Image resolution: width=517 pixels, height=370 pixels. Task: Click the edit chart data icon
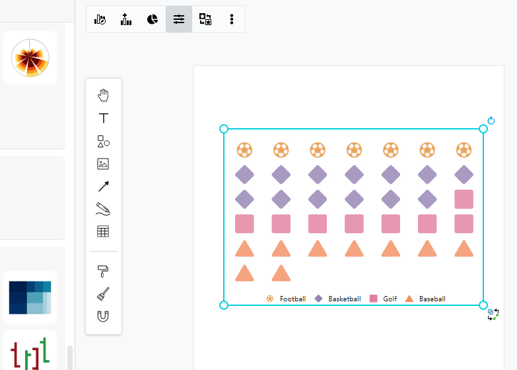(100, 19)
